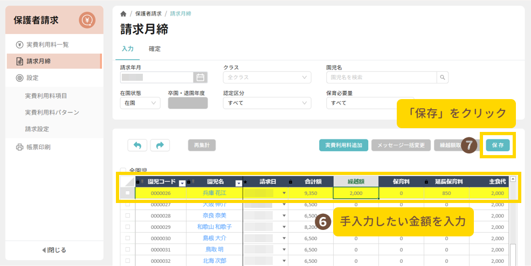The width and height of the screenshot is (531, 266).
Task: Select the checkbox for row 0000026
Action: click(128, 193)
